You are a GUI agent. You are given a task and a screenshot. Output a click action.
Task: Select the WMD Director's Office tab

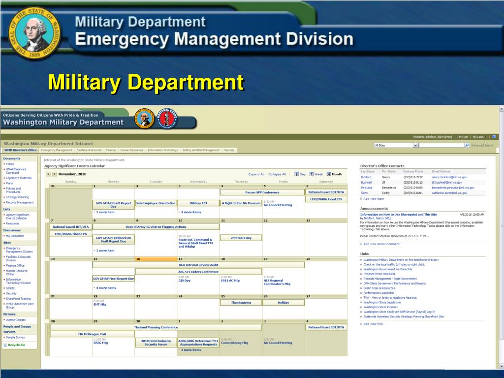(20, 150)
